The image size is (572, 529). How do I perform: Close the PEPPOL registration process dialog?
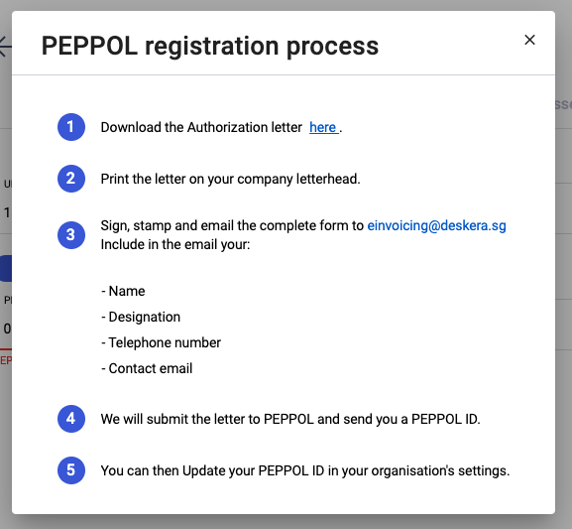point(529,40)
